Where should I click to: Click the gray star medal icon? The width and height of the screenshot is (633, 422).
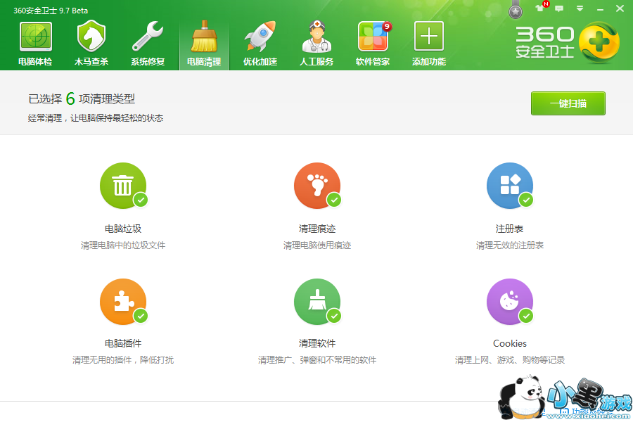[x=516, y=12]
